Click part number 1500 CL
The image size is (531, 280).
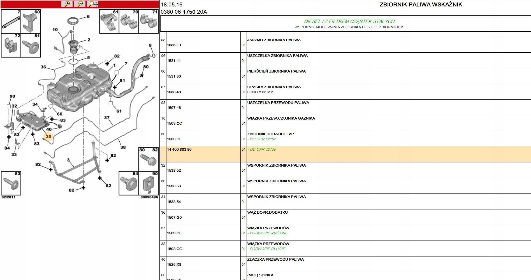174,139
